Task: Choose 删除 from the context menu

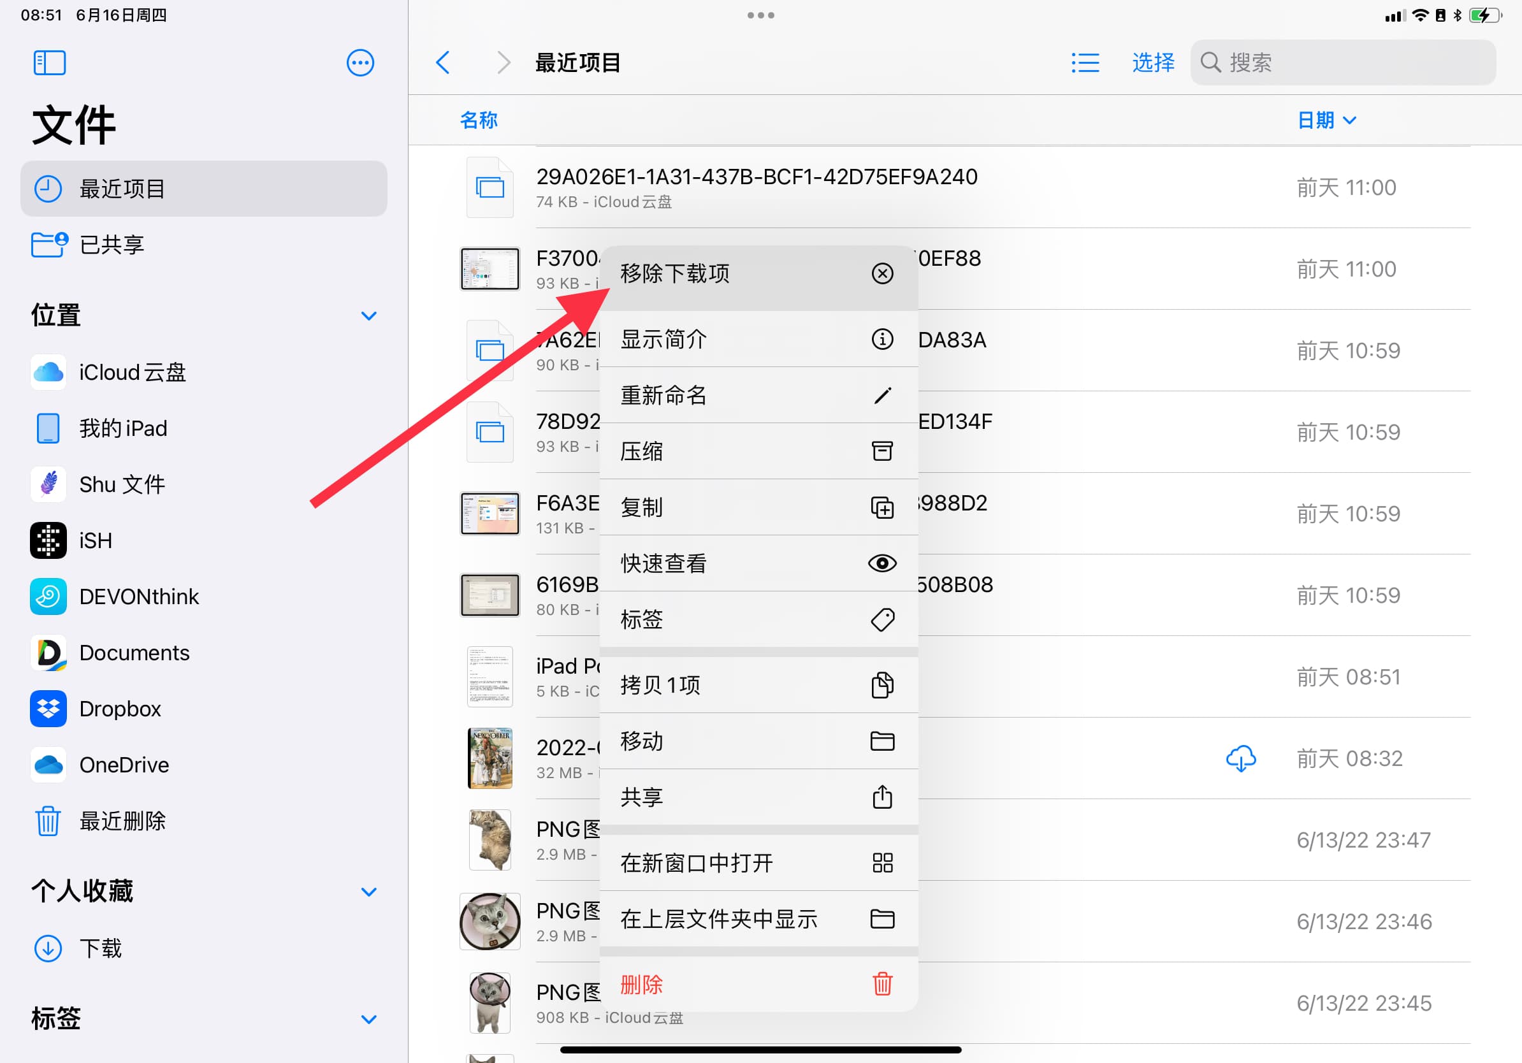Action: [758, 984]
